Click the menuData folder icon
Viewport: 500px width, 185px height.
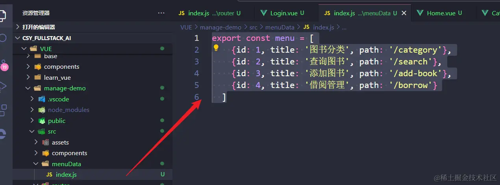pyautogui.click(x=45, y=164)
